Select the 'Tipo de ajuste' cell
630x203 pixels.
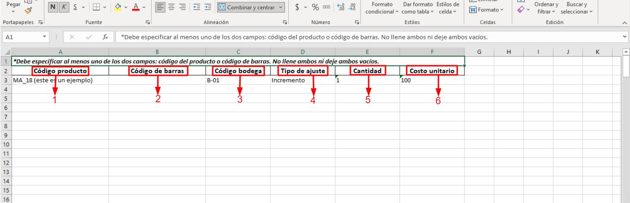pyautogui.click(x=303, y=71)
